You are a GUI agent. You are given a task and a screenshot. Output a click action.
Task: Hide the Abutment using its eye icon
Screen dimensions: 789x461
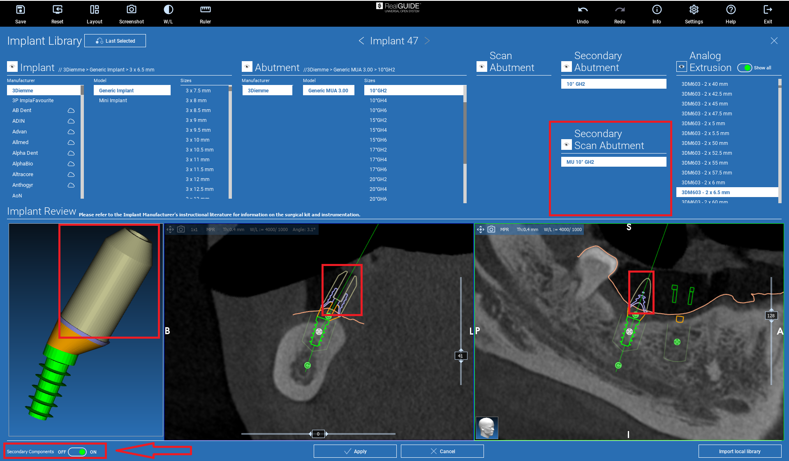[x=247, y=67]
